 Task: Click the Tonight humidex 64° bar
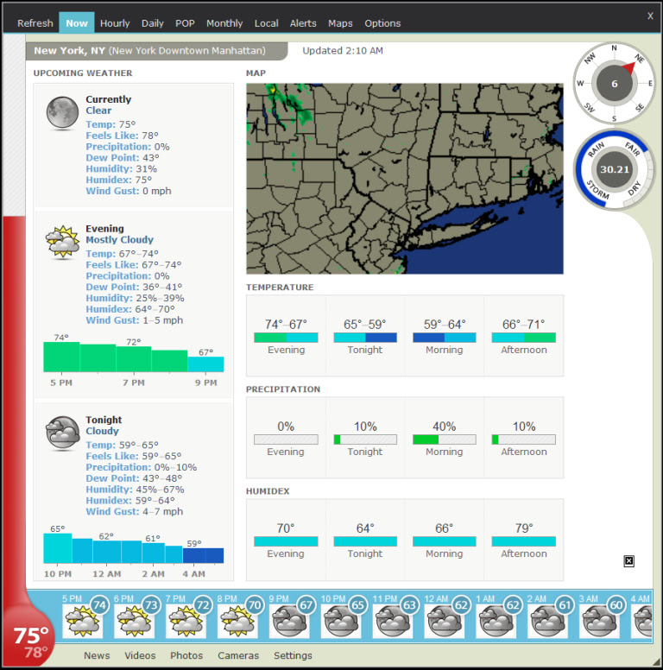[365, 541]
